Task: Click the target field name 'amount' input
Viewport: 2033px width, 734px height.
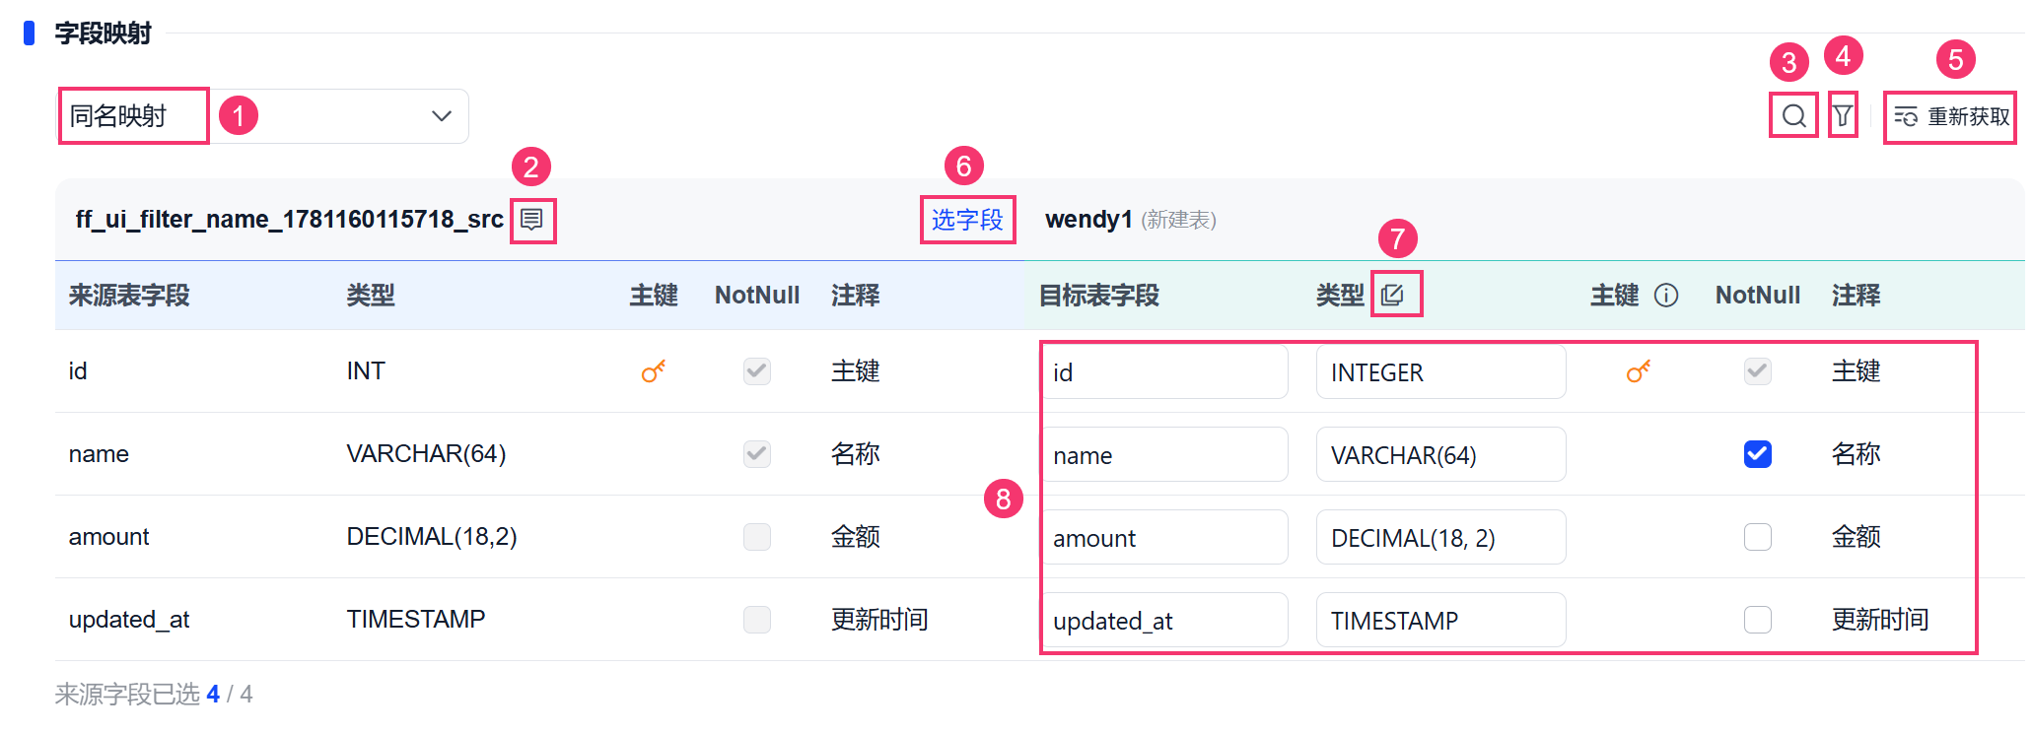Action: [x=1165, y=538]
